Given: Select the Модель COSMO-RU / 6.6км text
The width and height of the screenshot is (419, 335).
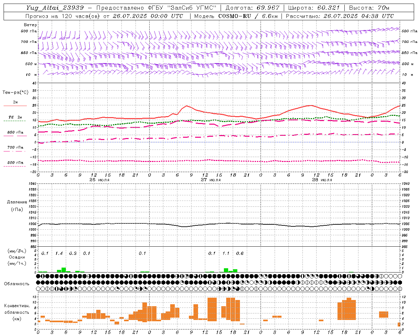Looking at the screenshot, I should tap(236, 16).
